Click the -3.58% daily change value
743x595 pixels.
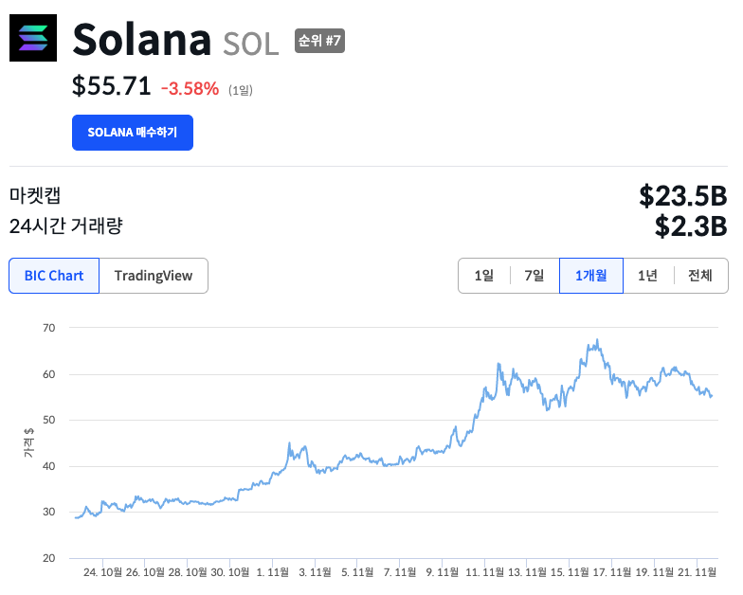pyautogui.click(x=190, y=89)
